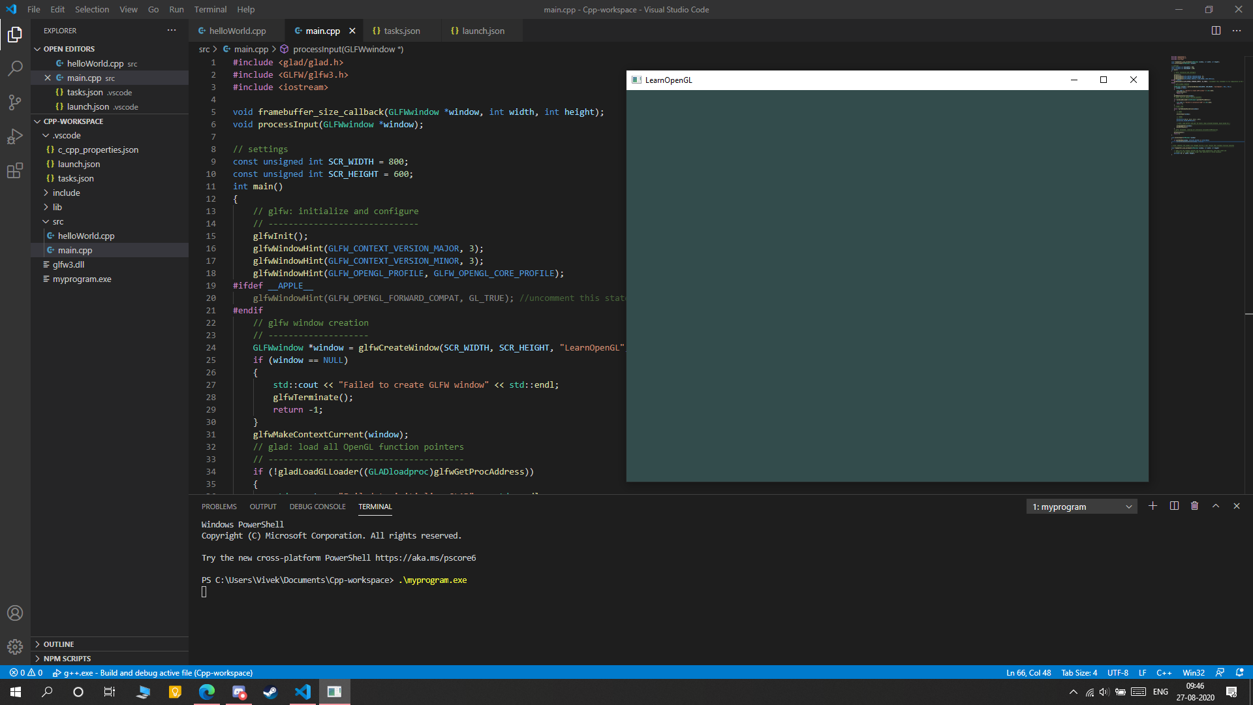This screenshot has width=1253, height=705.
Task: Open the myprogram terminal selector dropdown
Action: click(x=1081, y=507)
